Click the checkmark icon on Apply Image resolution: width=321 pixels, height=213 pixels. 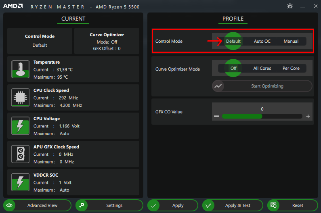click(x=153, y=205)
